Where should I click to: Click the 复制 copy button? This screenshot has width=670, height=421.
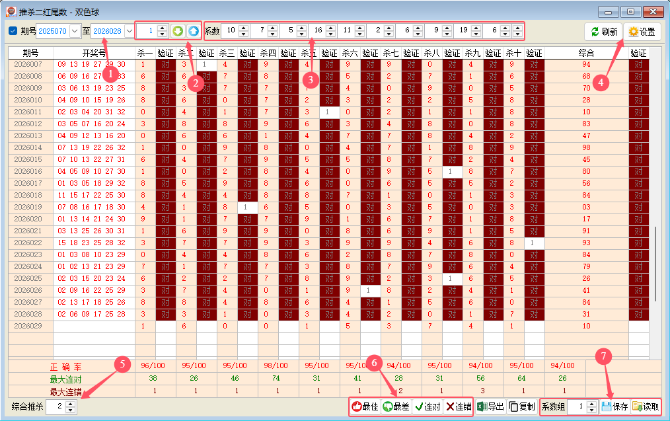(x=522, y=406)
